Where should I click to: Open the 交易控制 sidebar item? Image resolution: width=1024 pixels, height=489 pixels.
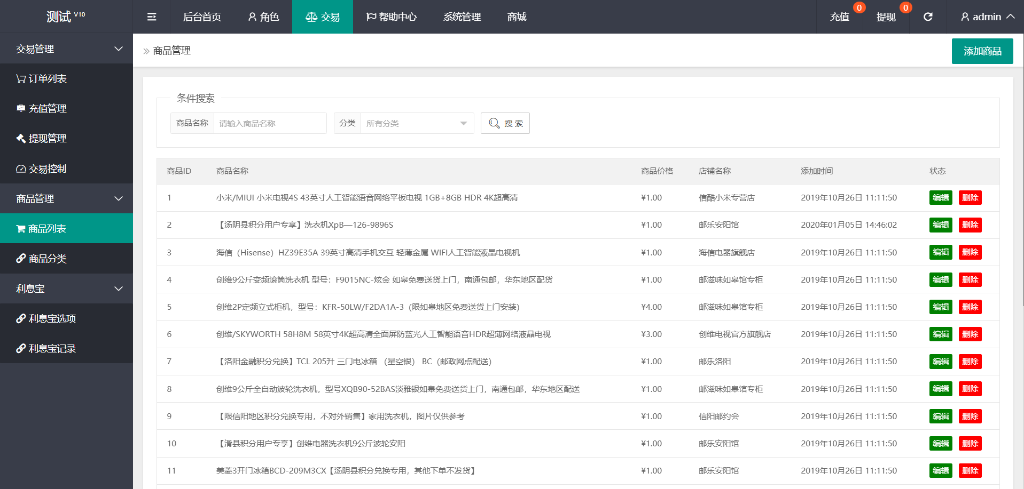[x=66, y=169]
